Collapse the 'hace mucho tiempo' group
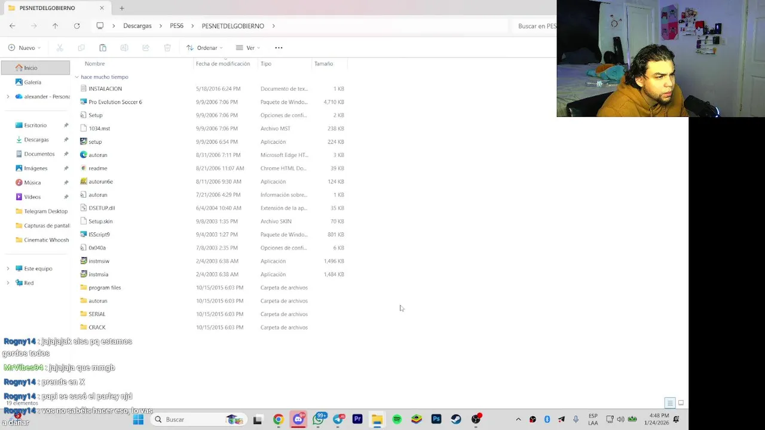The width and height of the screenshot is (765, 430). (x=76, y=76)
